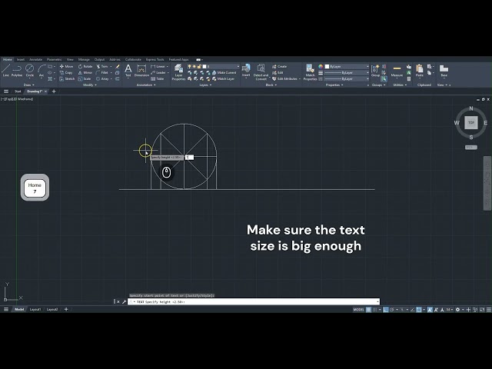This screenshot has width=492, height=369.
Task: Click the Group tool
Action: click(375, 70)
